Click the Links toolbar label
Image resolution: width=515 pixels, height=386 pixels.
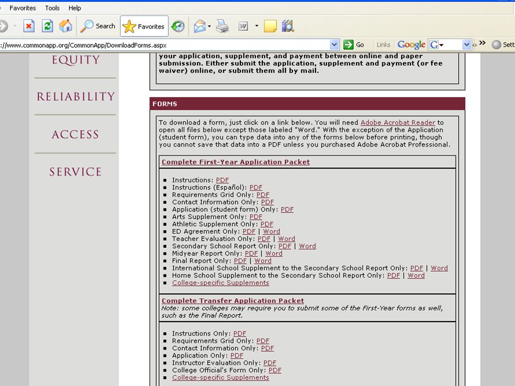click(x=383, y=44)
